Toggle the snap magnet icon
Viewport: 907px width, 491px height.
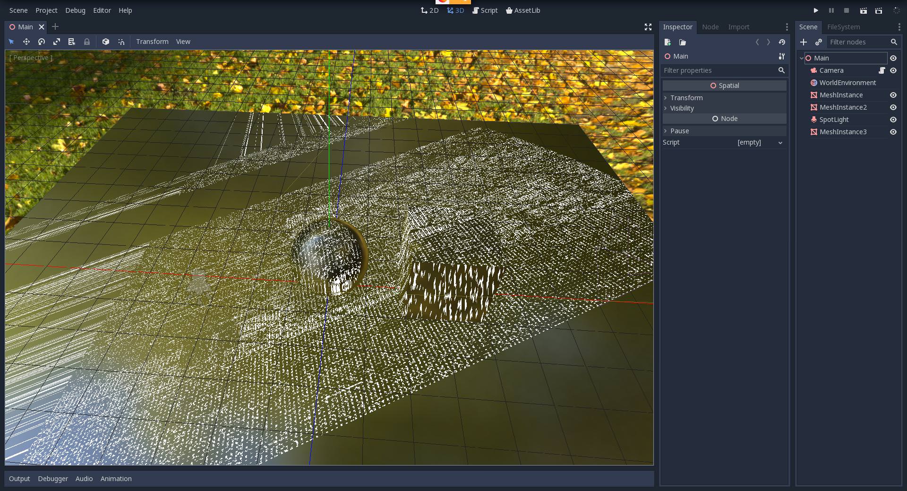[x=121, y=42]
